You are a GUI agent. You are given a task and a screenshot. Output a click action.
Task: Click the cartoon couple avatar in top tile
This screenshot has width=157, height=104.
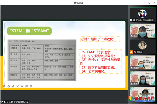point(142,14)
